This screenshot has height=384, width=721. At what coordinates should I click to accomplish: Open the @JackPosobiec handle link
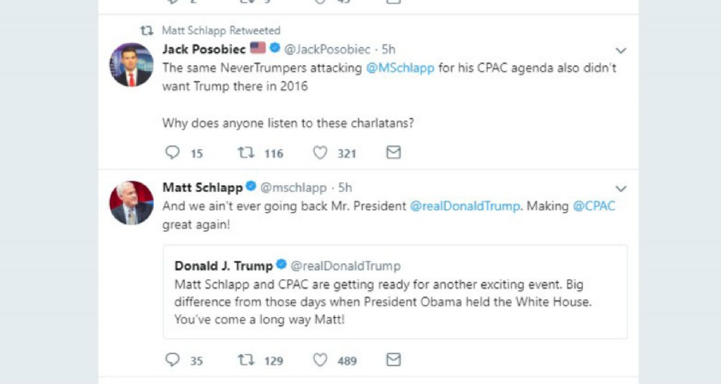click(x=327, y=50)
